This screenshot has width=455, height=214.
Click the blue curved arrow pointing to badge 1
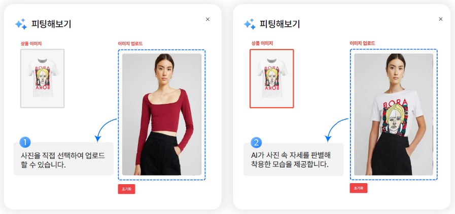coord(106,130)
